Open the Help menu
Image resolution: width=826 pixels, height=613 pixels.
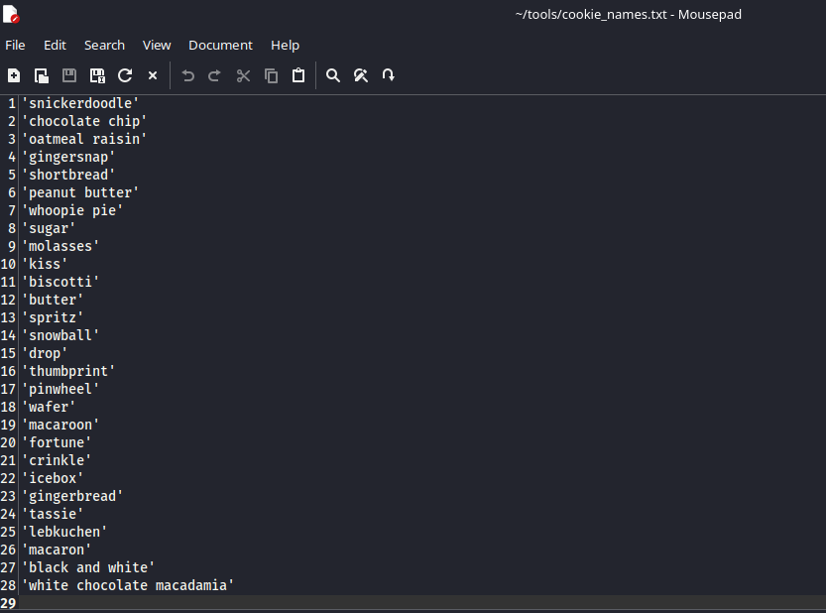pos(285,45)
